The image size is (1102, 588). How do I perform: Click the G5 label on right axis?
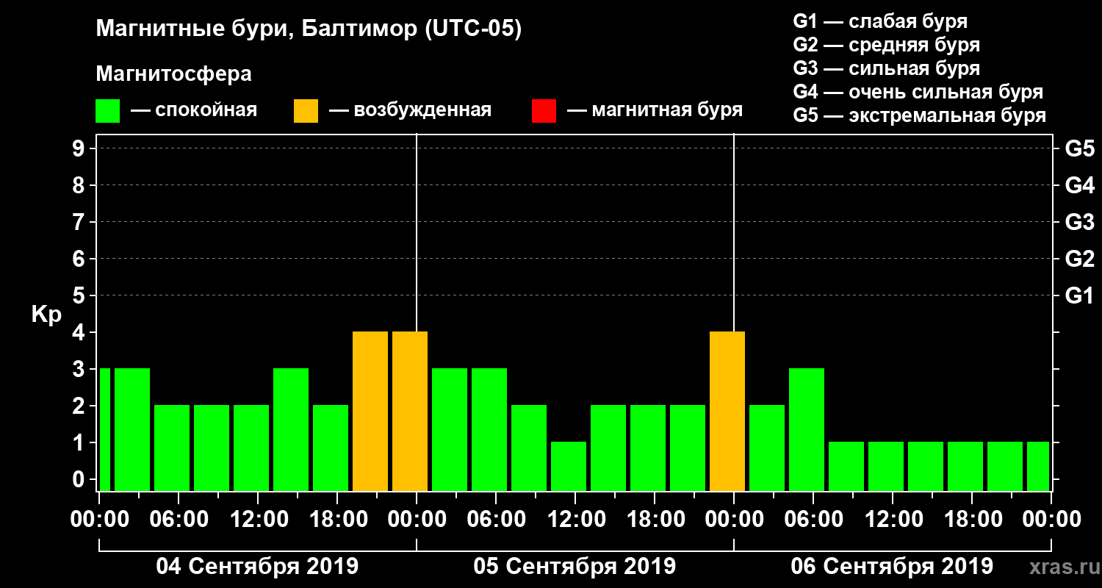1079,148
